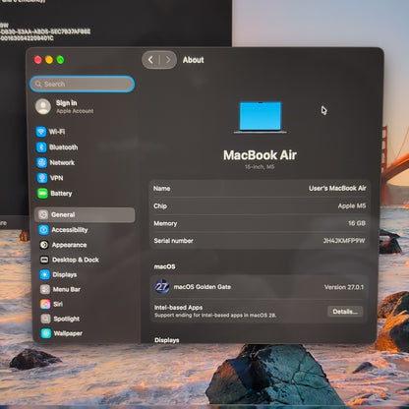
Task: Choose Desktop & Dock in sidebar
Action: (x=69, y=260)
